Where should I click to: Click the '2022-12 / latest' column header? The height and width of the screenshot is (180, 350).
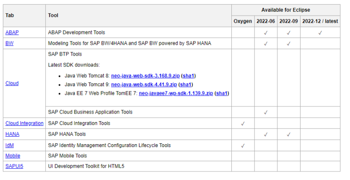pyautogui.click(x=320, y=21)
